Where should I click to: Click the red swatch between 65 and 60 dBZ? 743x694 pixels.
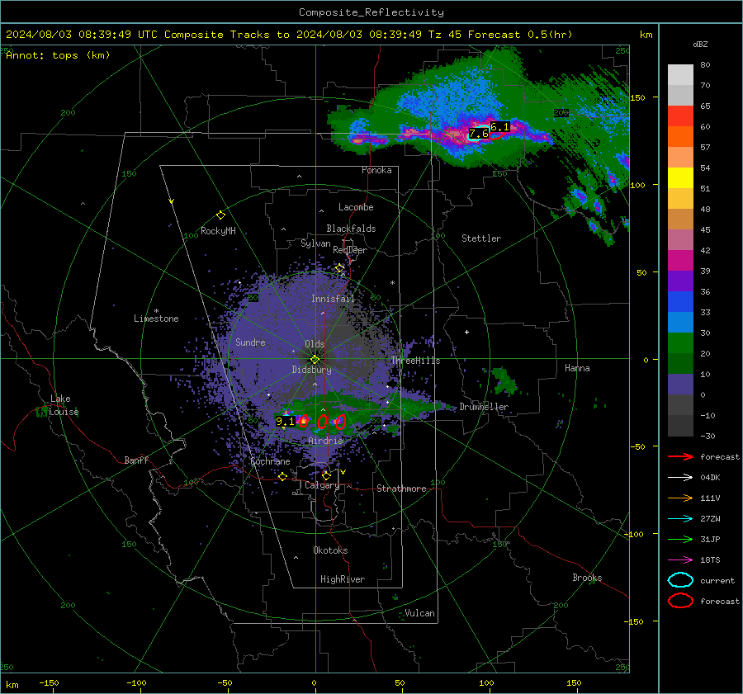pyautogui.click(x=680, y=116)
